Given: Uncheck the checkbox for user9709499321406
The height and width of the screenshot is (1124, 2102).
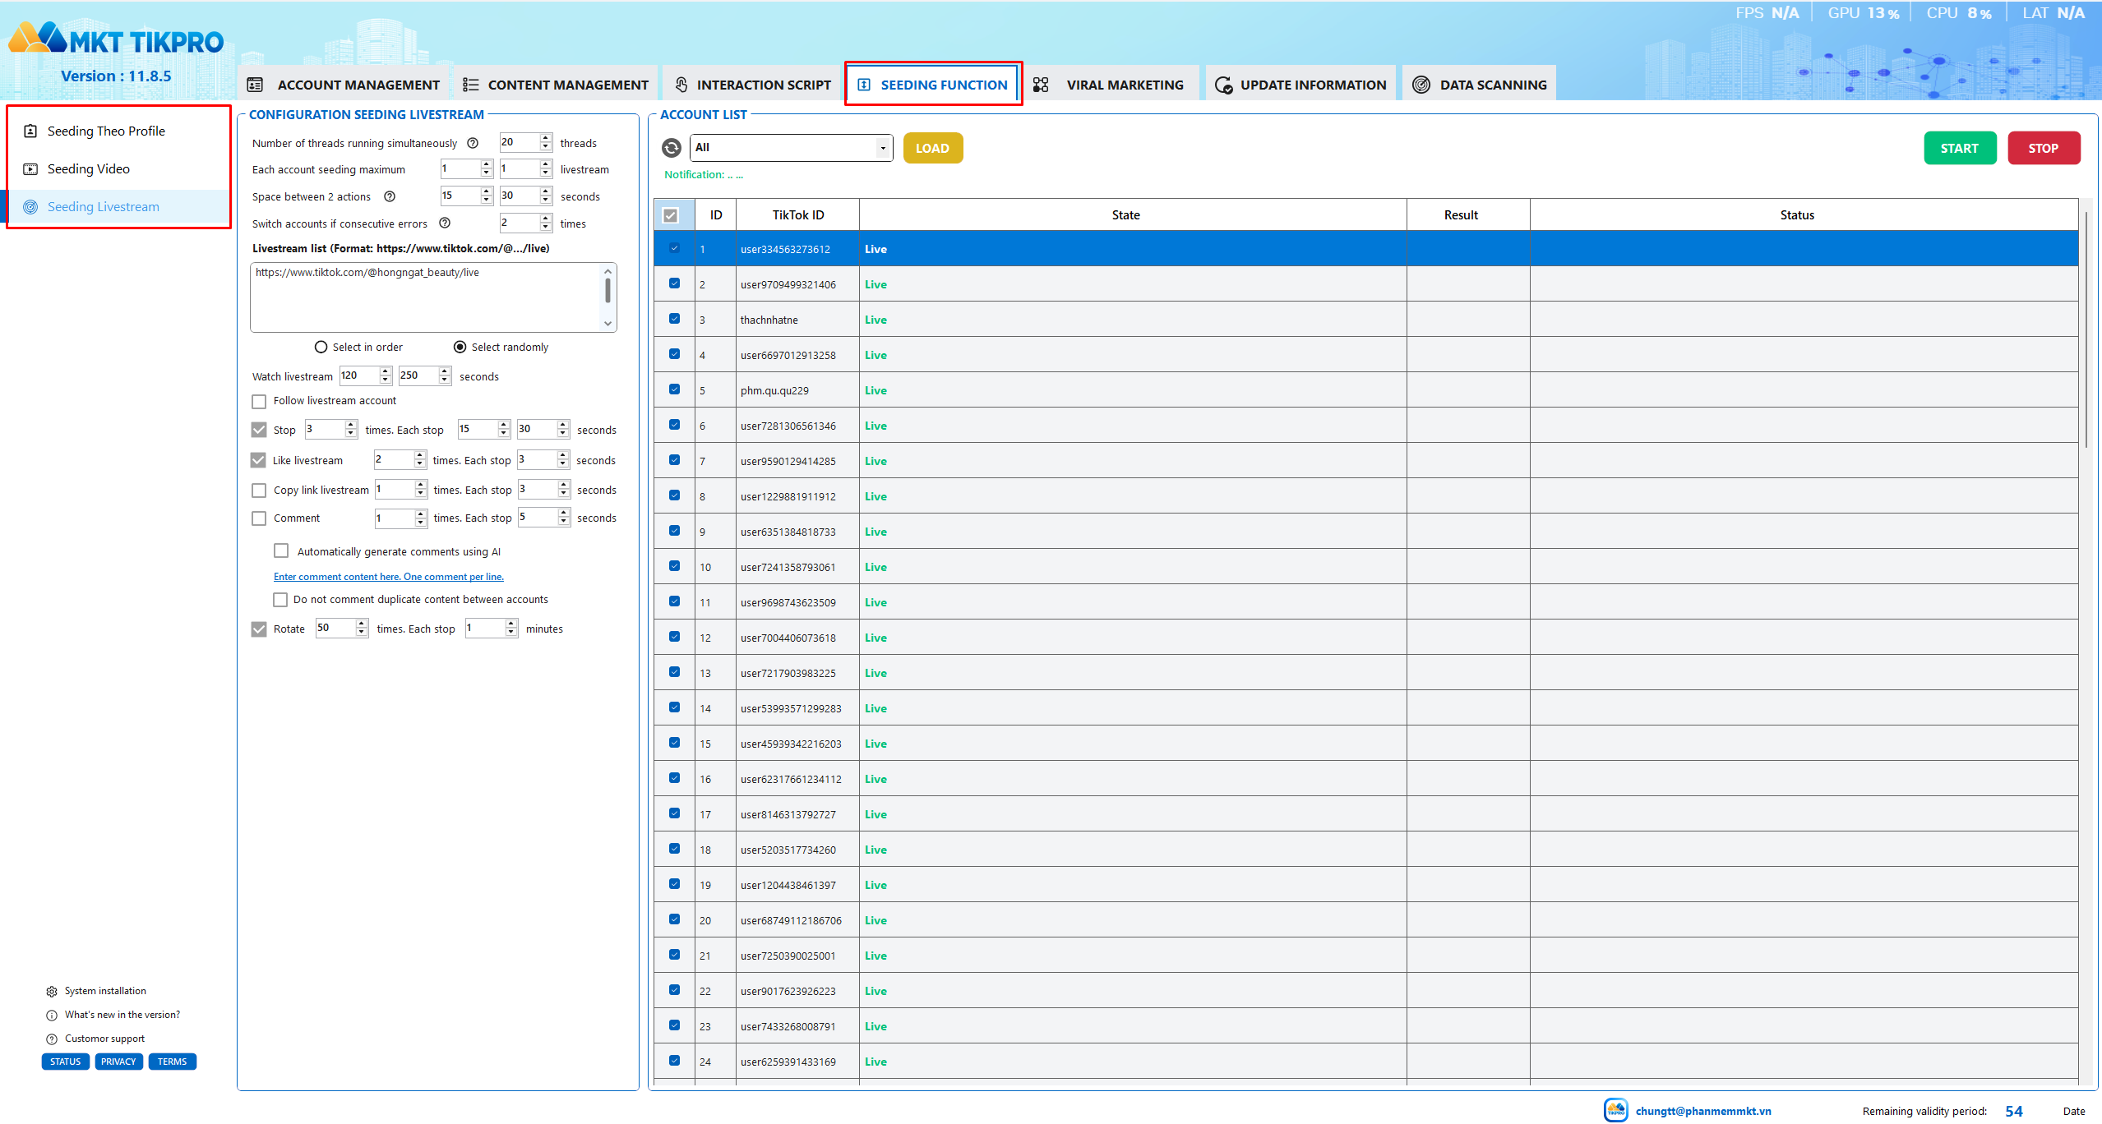Looking at the screenshot, I should click(674, 283).
